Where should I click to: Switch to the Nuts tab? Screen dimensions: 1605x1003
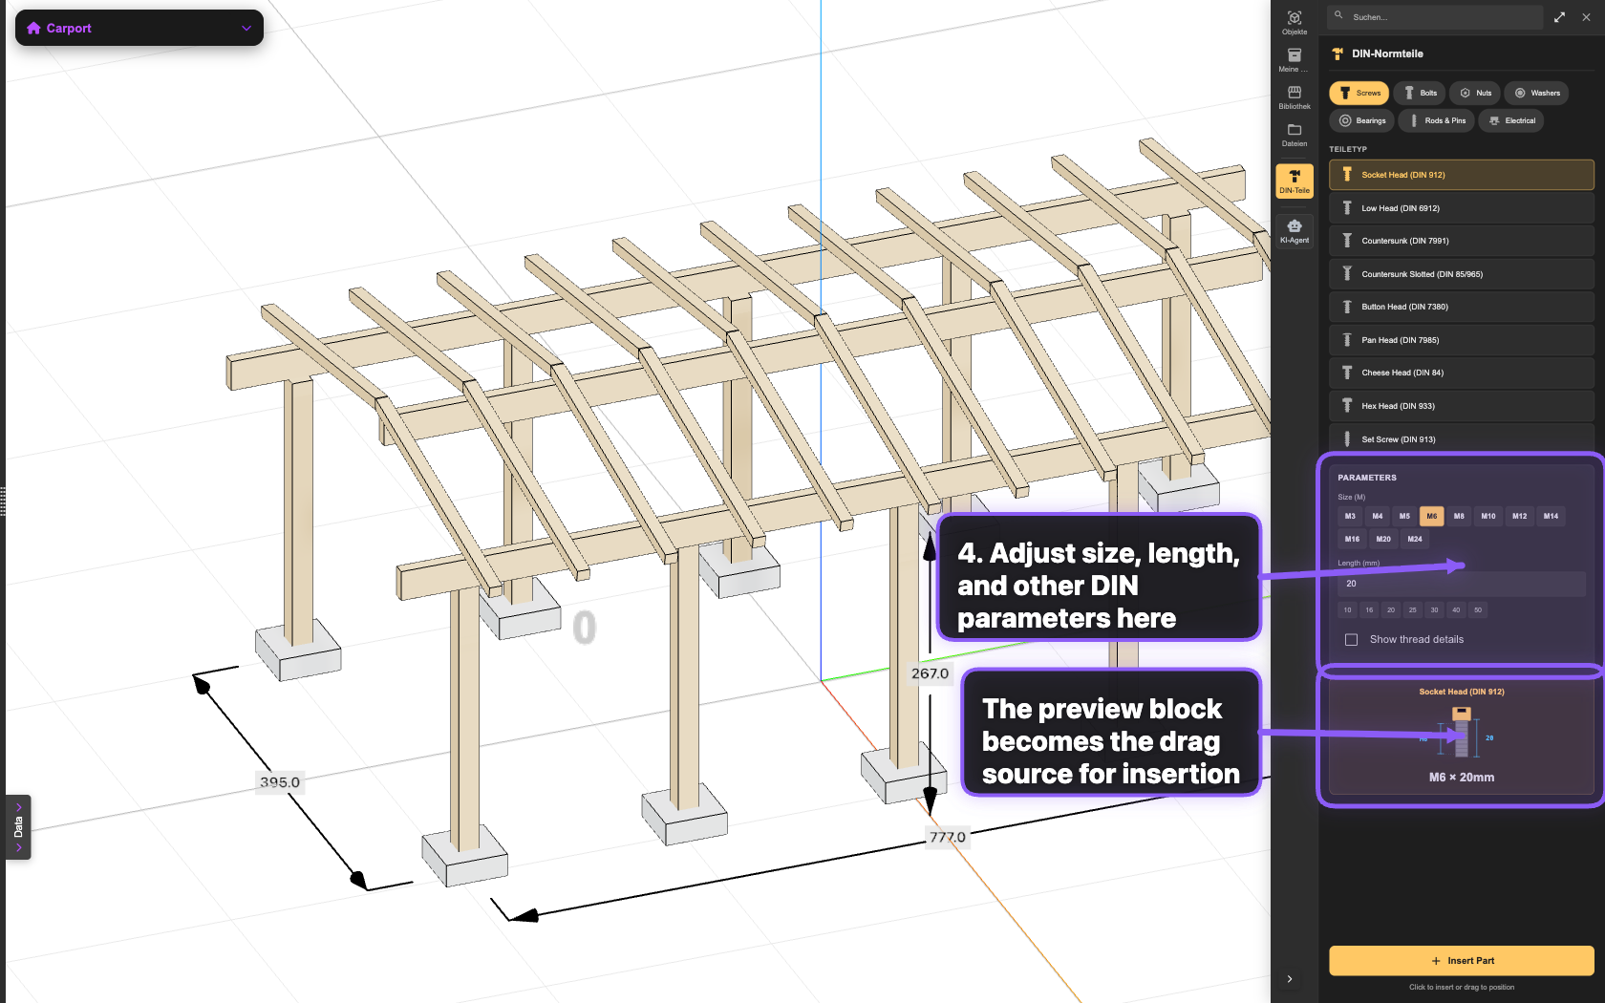click(x=1475, y=93)
